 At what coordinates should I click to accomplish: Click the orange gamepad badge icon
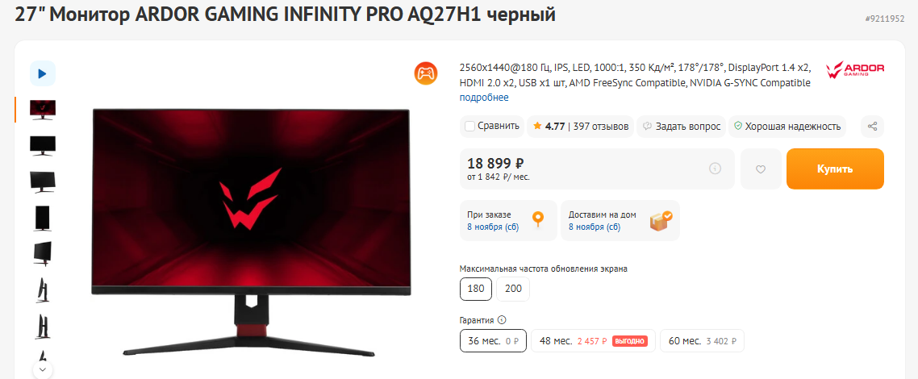pos(426,73)
